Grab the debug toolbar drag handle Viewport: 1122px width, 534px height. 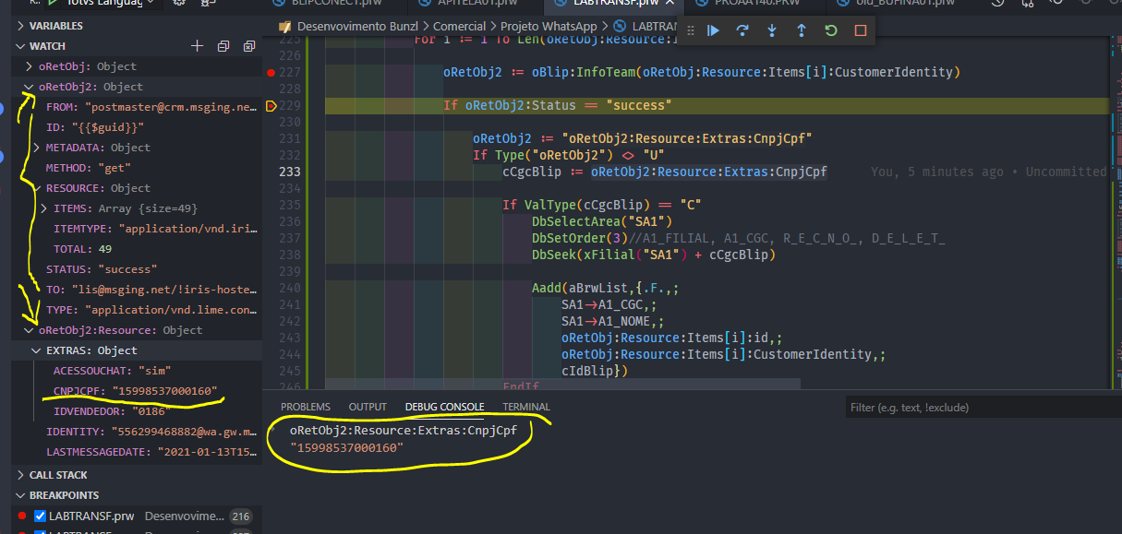pyautogui.click(x=690, y=30)
